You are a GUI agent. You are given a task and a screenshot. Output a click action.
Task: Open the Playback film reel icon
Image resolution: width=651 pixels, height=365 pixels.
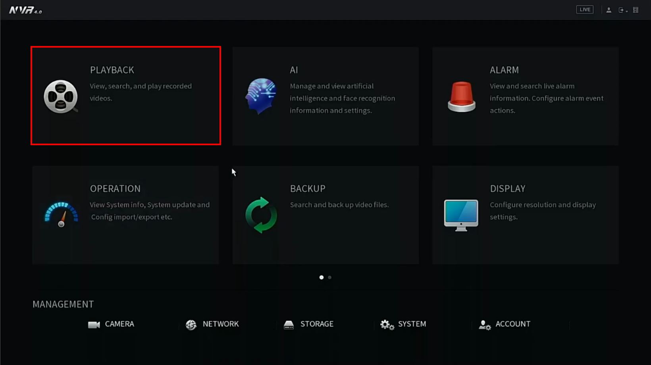(x=61, y=96)
